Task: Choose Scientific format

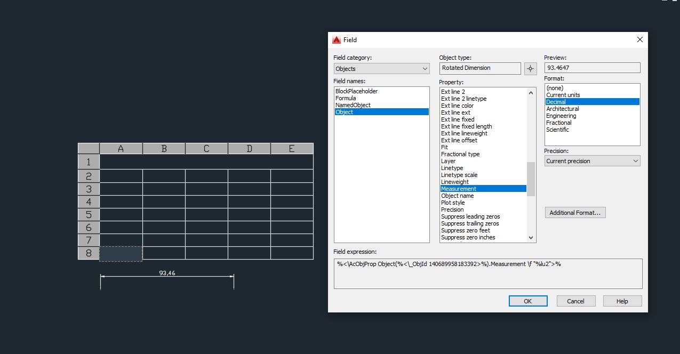Action: click(557, 129)
